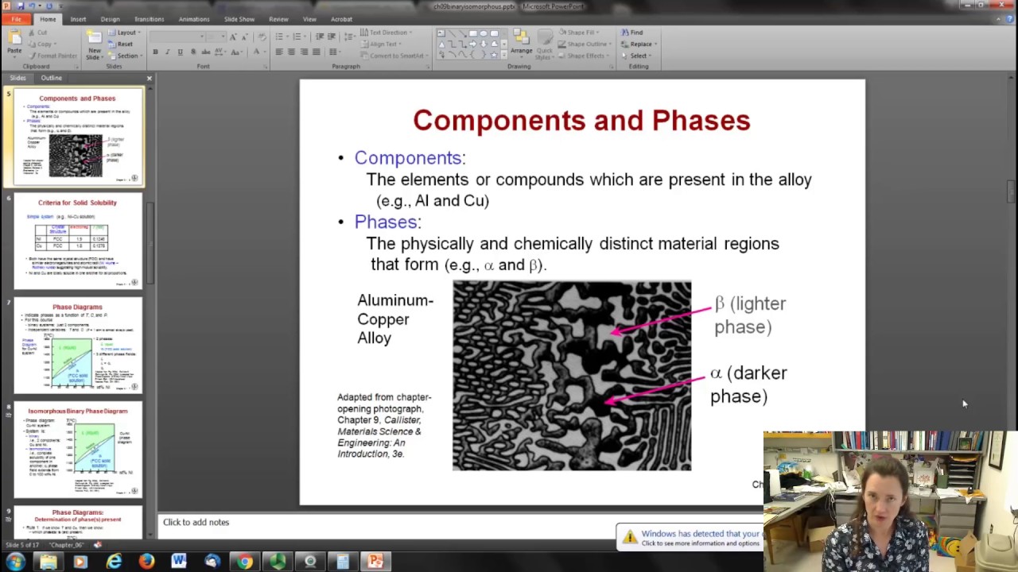This screenshot has height=572, width=1018.
Task: Close the slides thumbnail pane
Action: click(x=149, y=78)
